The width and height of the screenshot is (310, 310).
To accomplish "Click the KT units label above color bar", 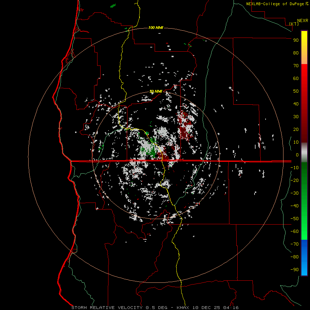I will point(294,24).
